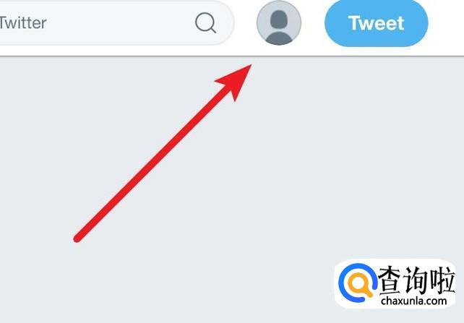Click the white header between avatar and Tweet

(x=313, y=24)
